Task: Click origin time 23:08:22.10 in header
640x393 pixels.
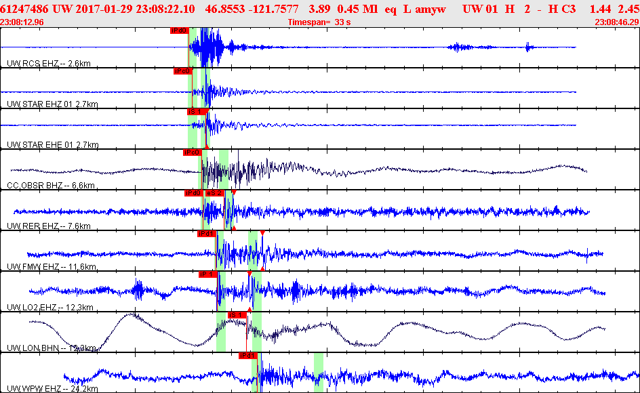Action: point(165,9)
